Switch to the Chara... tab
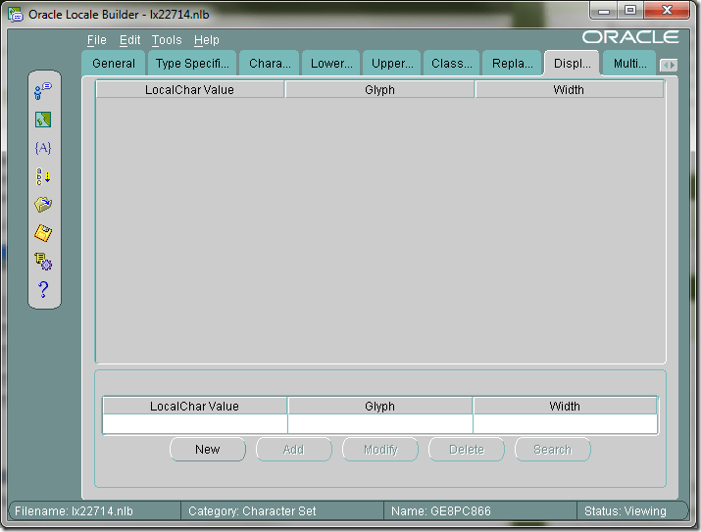This screenshot has width=701, height=532. click(x=270, y=64)
